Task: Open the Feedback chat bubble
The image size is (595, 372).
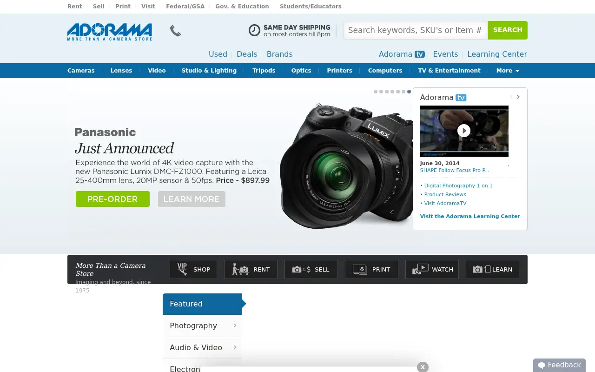Action: [559, 365]
